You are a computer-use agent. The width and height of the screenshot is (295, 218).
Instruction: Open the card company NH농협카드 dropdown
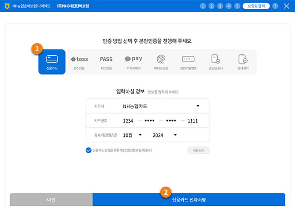[x=147, y=106]
